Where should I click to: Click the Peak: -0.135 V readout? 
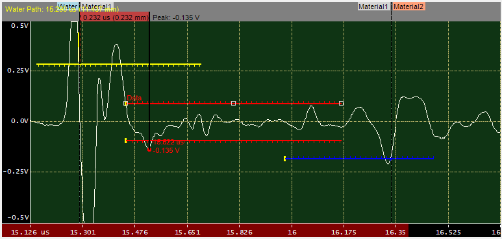pyautogui.click(x=176, y=17)
